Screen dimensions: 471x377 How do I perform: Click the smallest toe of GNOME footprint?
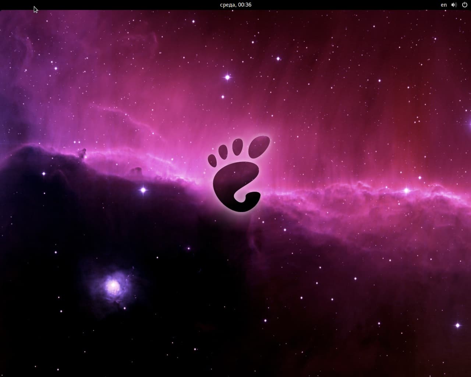[212, 160]
